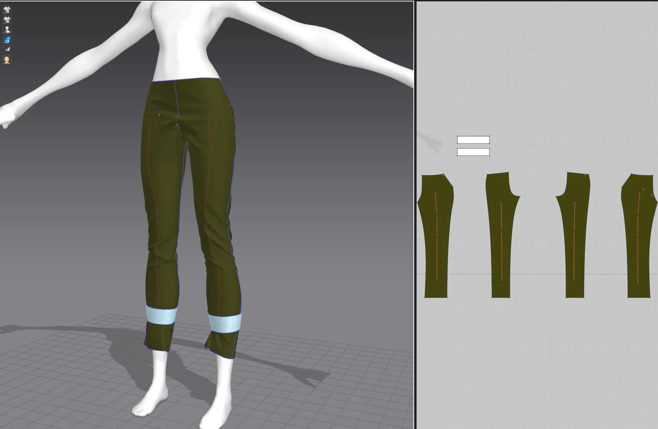Image resolution: width=658 pixels, height=429 pixels.
Task: Click the light blue cuff band on the left leg
Action: 162,315
